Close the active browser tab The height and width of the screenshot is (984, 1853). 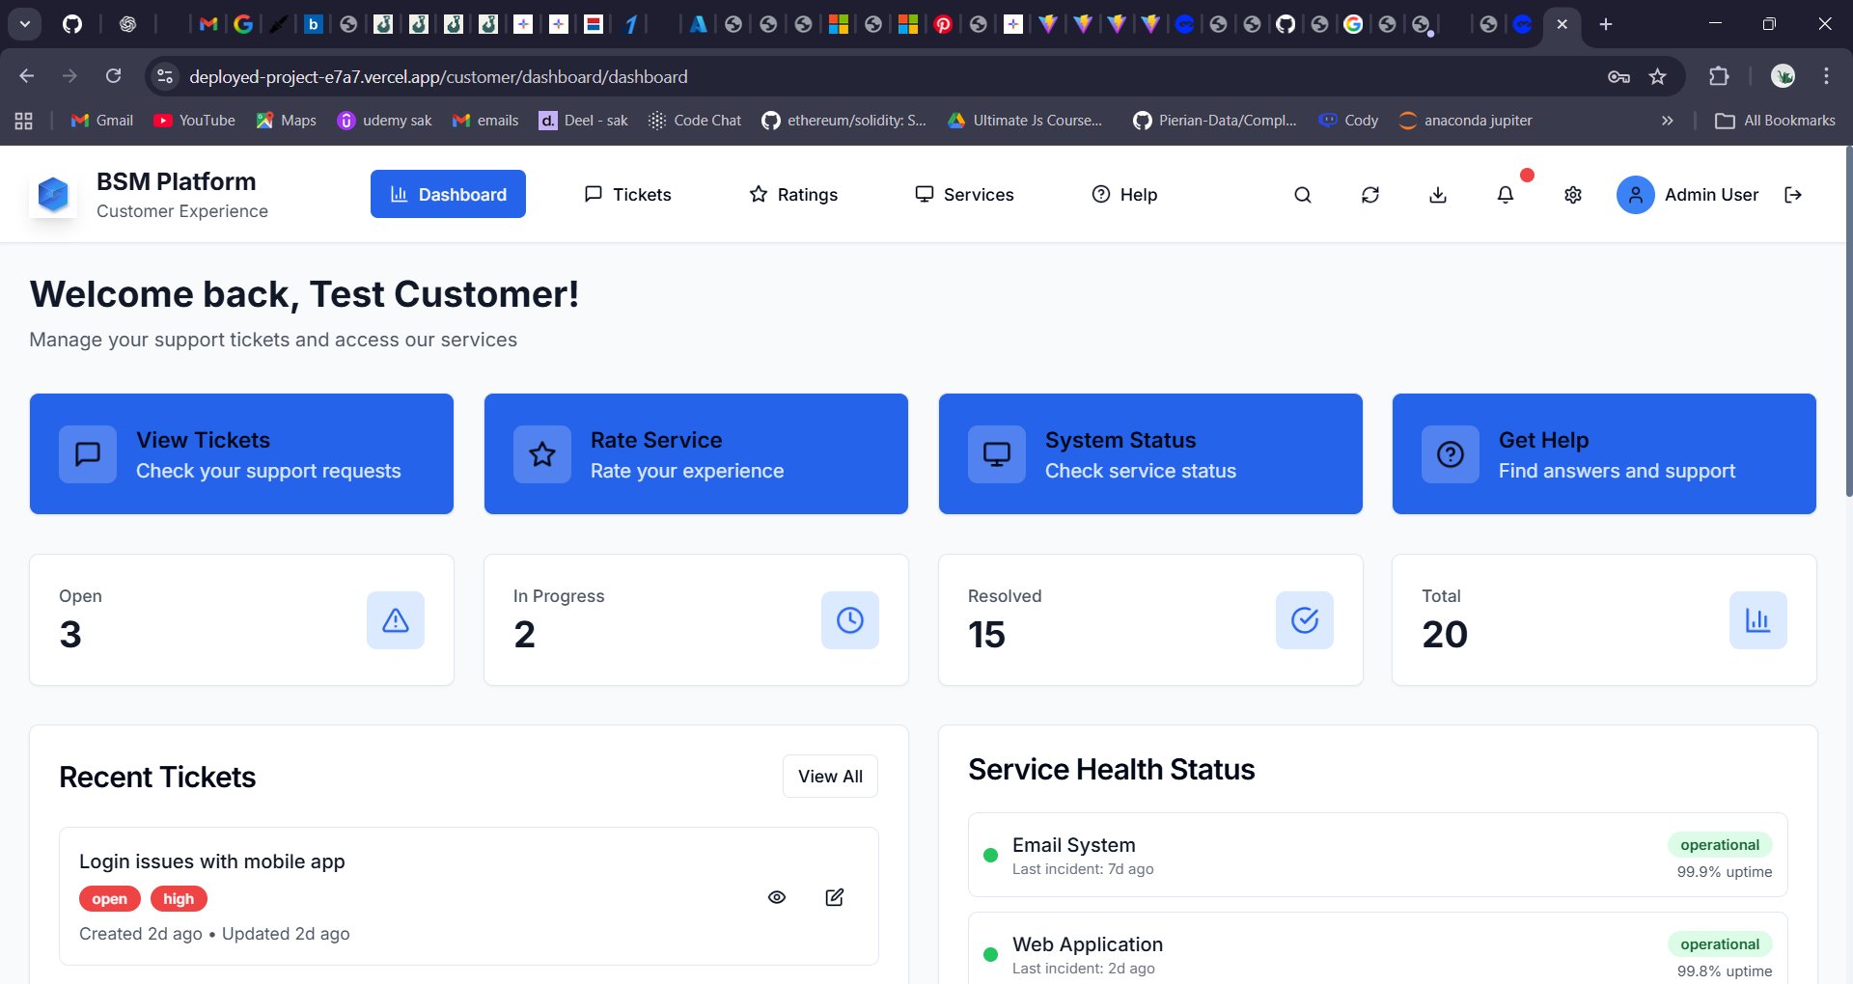1562,24
